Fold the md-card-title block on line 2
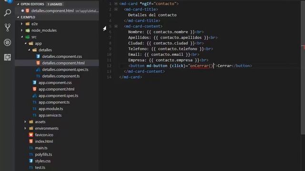Image resolution: width=305 pixels, height=171 pixels. tap(116, 9)
